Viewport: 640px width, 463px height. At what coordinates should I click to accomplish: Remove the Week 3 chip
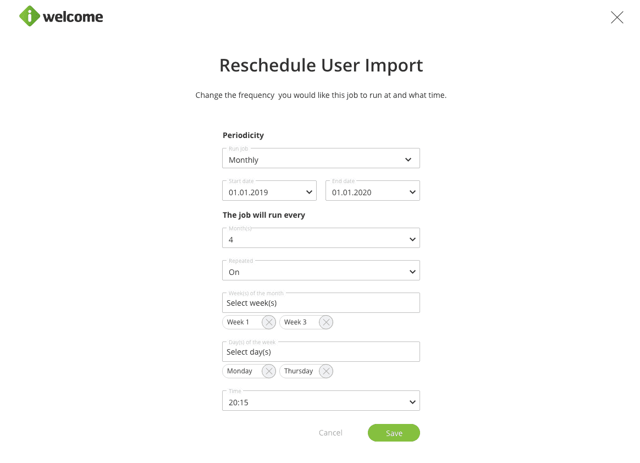(x=325, y=322)
